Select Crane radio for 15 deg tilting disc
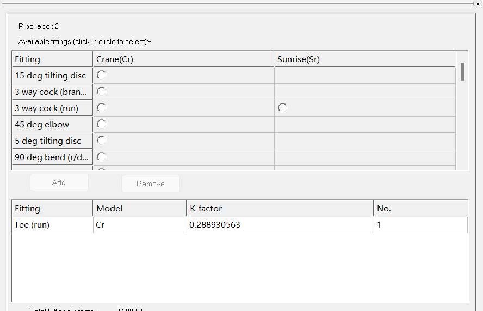Screen dimensions: 483x311 point(101,75)
